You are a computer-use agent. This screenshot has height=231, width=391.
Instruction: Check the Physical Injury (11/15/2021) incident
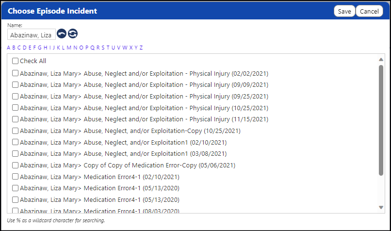point(15,119)
